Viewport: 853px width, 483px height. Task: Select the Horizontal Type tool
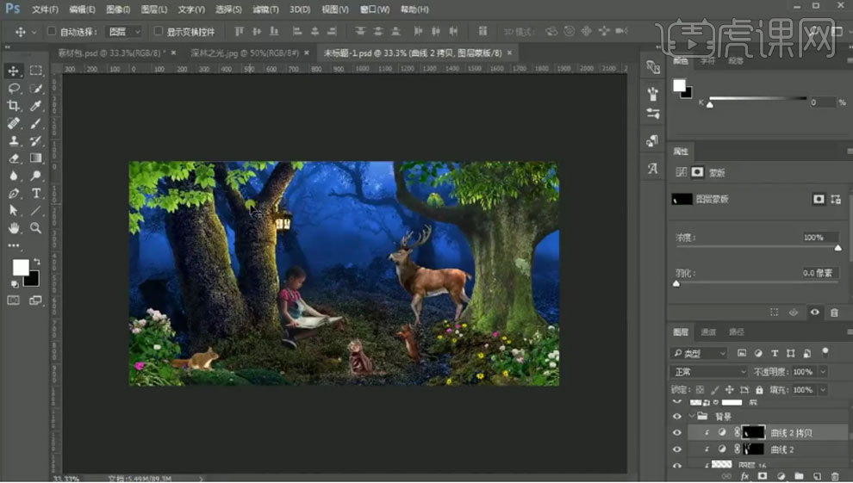click(x=36, y=194)
